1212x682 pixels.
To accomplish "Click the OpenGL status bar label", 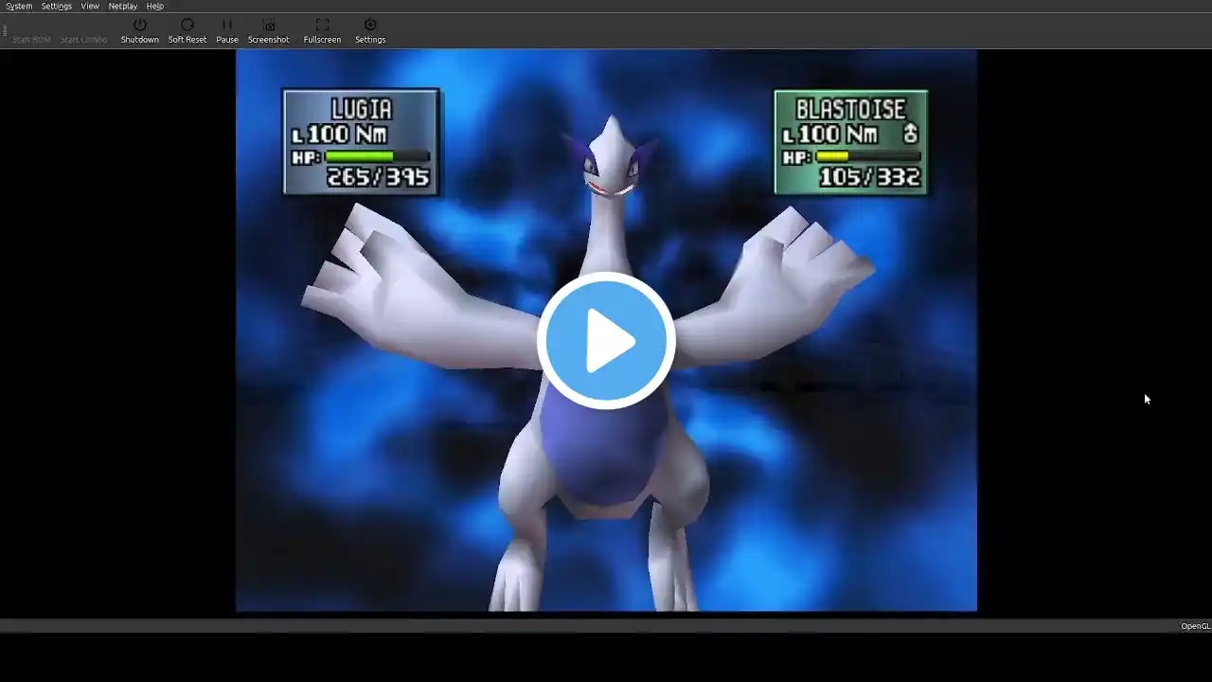I will 1195,626.
